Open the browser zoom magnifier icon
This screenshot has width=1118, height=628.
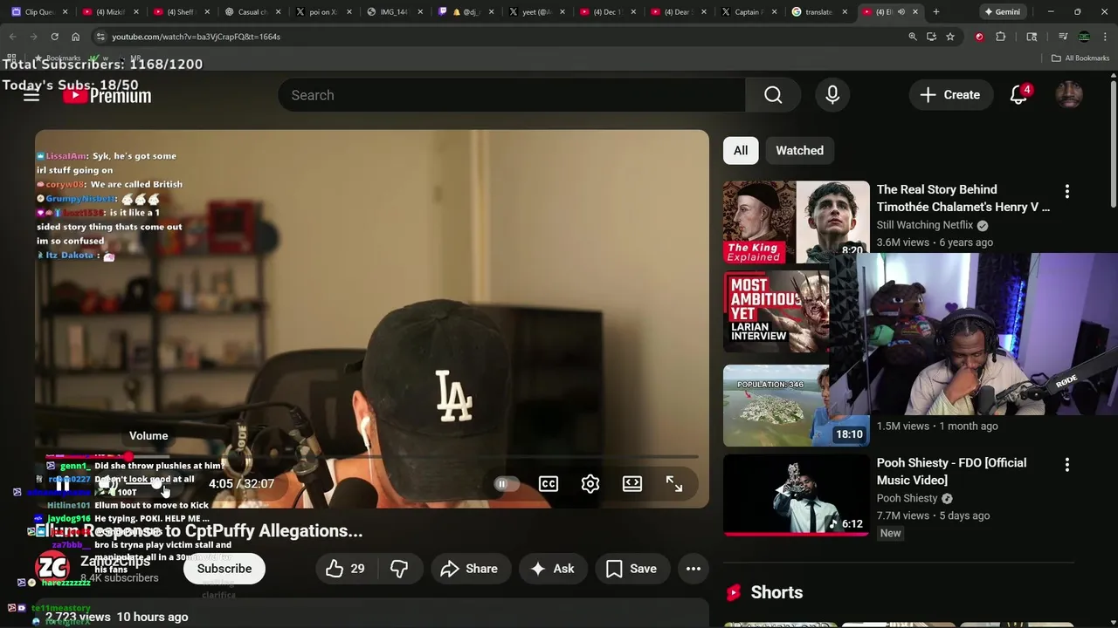click(x=913, y=37)
